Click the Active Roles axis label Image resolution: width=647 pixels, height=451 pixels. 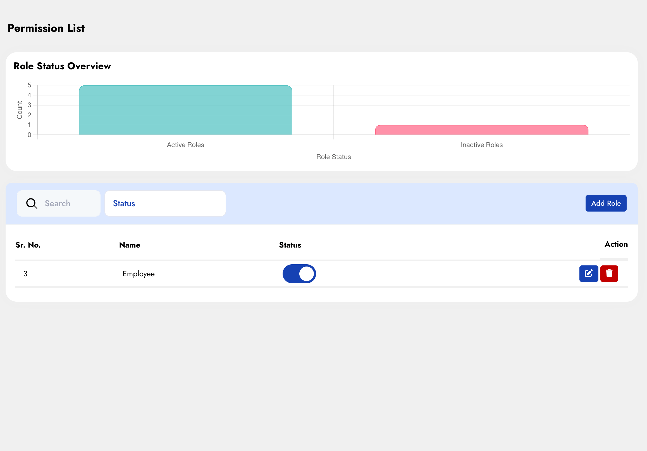(185, 145)
